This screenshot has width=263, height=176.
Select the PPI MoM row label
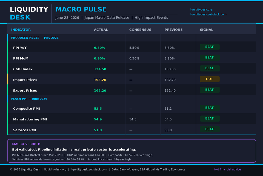pyautogui.click(x=21, y=58)
